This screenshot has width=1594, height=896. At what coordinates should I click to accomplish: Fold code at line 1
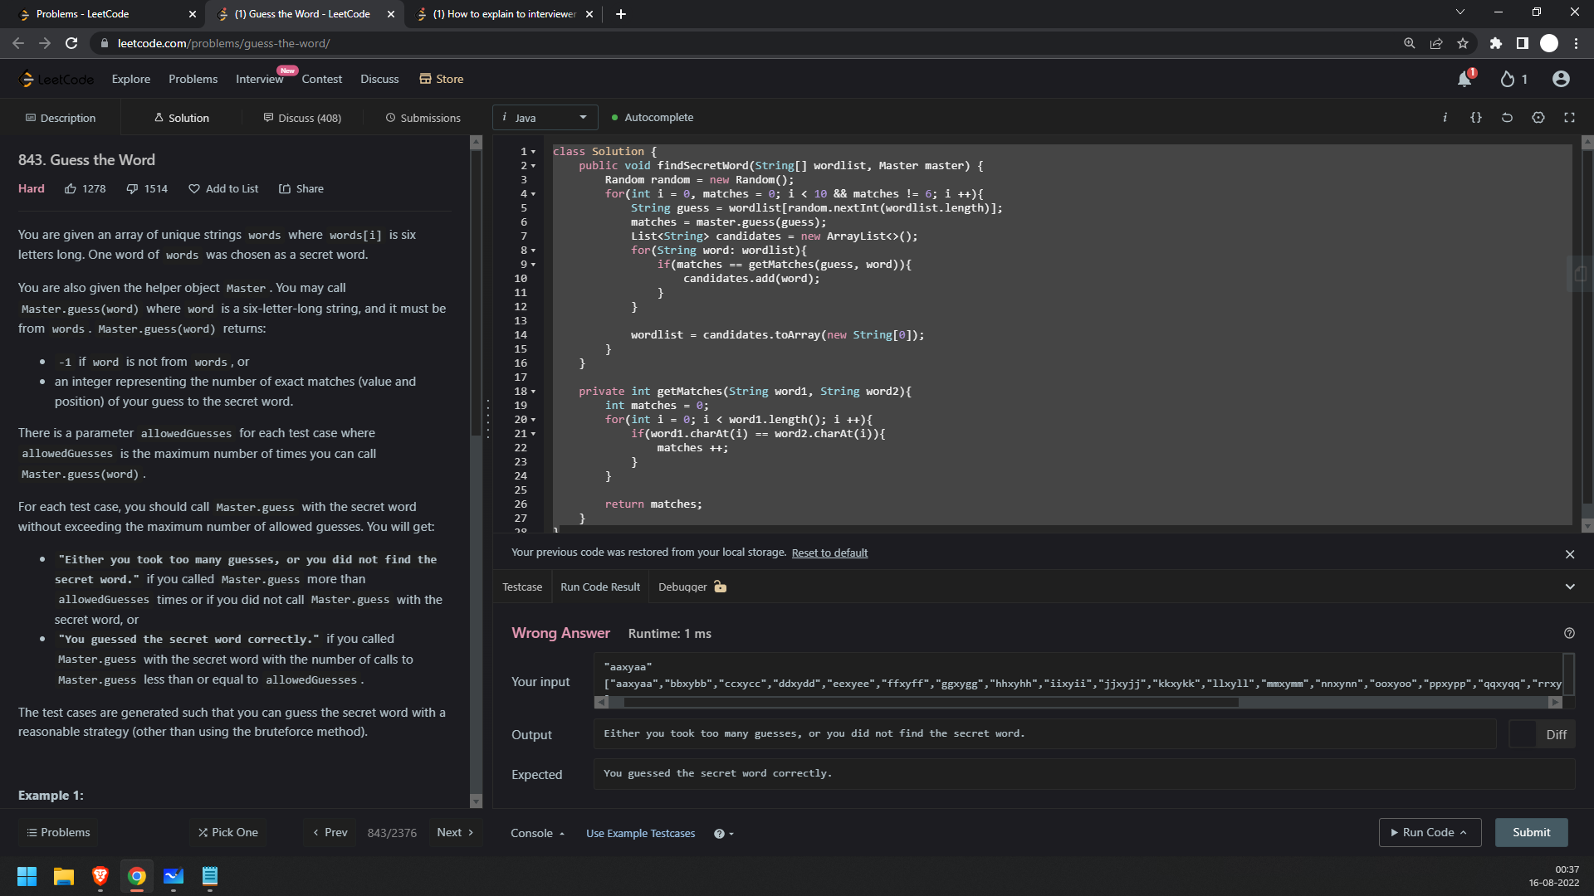pos(533,152)
